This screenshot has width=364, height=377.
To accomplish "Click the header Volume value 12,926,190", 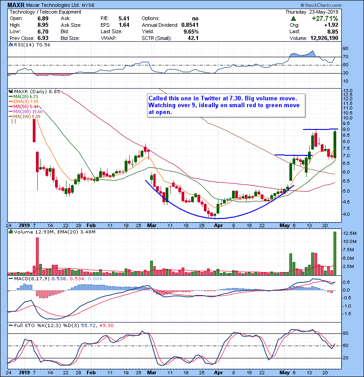I will (324, 38).
